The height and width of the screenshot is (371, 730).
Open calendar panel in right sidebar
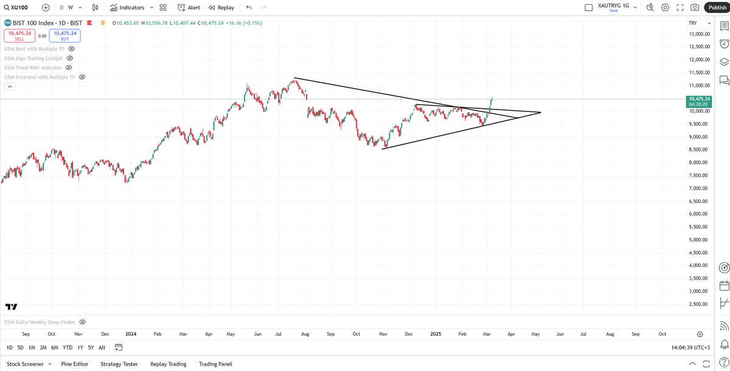coord(724,286)
